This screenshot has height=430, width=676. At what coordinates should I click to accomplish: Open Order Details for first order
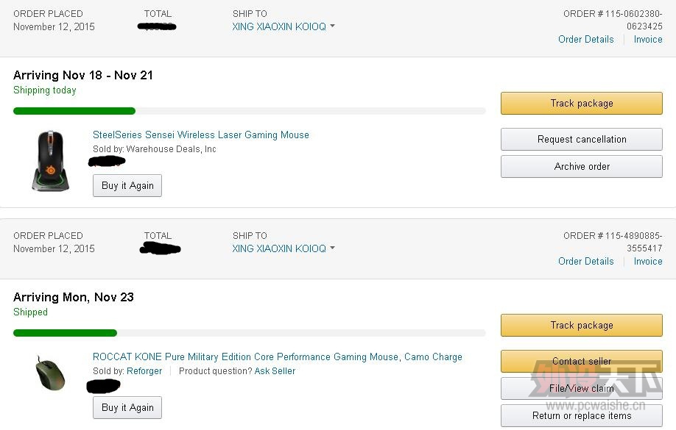[x=585, y=40]
